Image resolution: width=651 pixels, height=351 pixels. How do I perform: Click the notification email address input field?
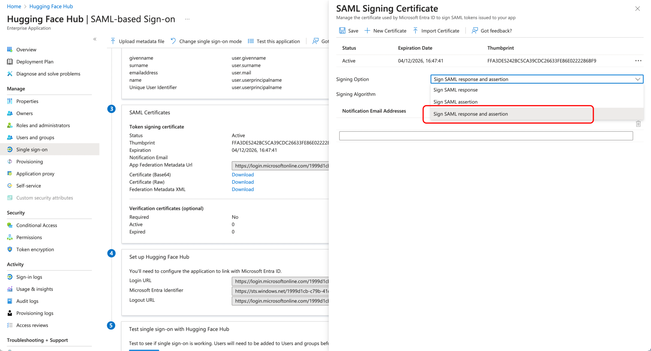coord(485,136)
